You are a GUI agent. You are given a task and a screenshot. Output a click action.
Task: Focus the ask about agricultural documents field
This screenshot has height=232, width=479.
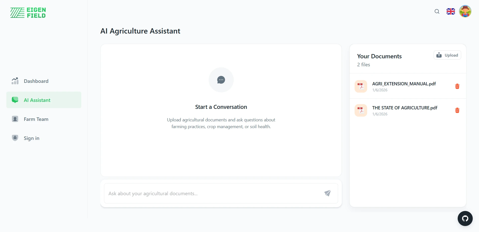click(213, 193)
